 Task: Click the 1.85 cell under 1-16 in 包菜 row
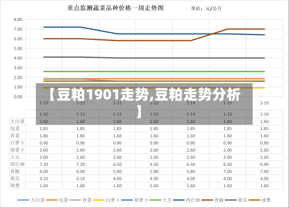pyautogui.click(x=264, y=129)
